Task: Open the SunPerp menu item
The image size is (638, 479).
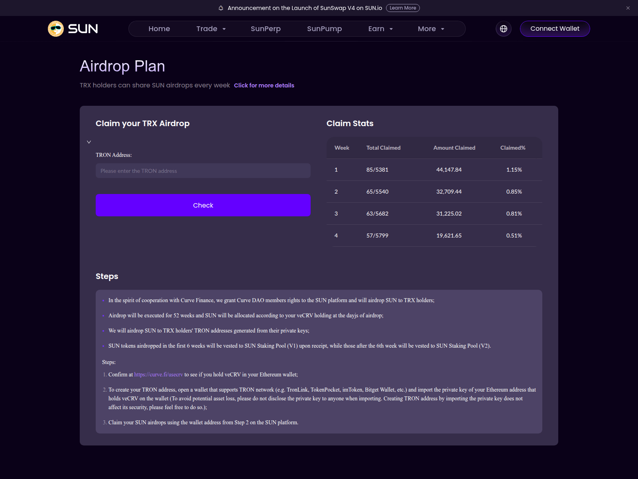Action: (266, 29)
